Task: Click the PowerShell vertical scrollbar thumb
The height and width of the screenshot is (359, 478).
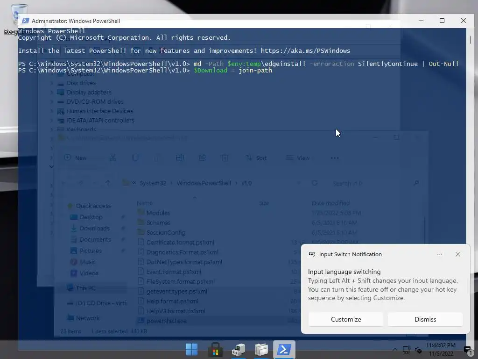Action: click(471, 39)
